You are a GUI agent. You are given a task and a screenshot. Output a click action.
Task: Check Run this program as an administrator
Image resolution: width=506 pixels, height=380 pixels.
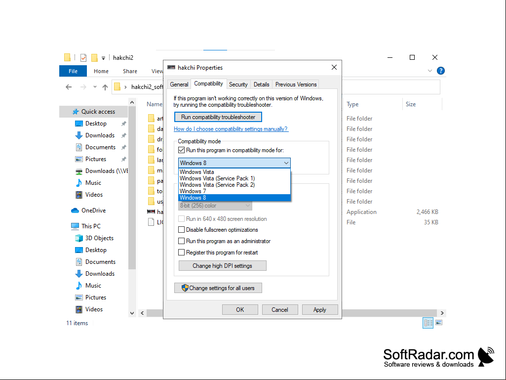(181, 241)
